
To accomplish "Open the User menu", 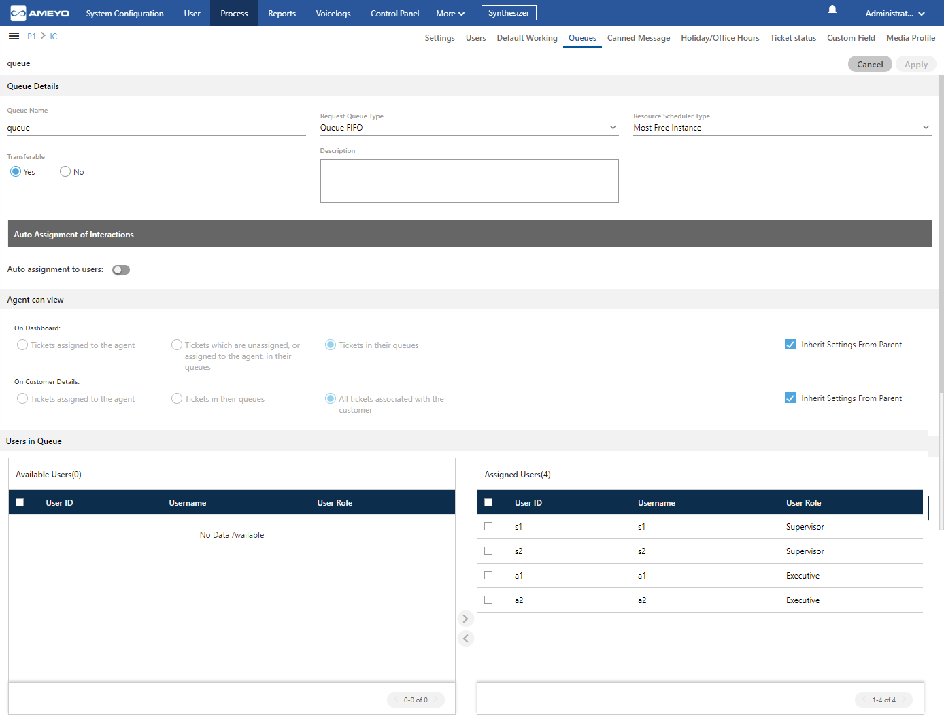I will pos(192,14).
